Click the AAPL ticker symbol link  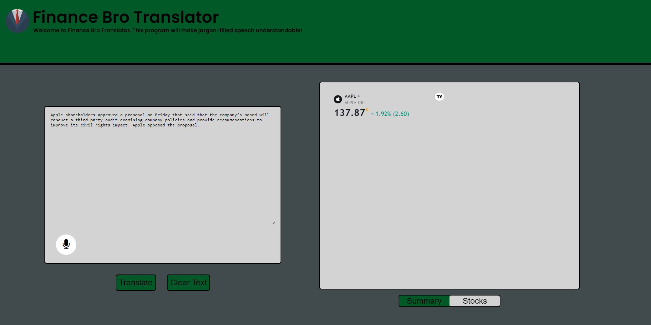click(350, 96)
